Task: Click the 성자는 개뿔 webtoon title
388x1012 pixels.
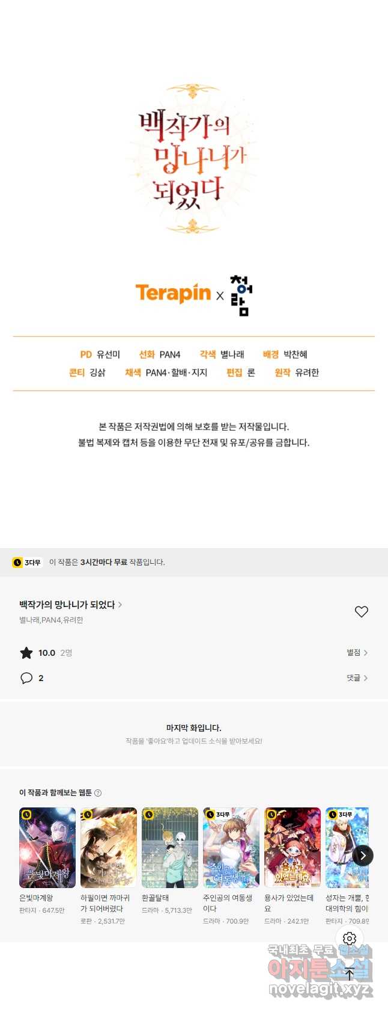Action: (347, 903)
